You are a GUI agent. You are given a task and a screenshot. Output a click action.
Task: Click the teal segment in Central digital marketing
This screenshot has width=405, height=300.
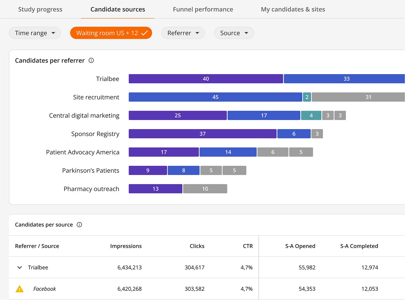311,116
